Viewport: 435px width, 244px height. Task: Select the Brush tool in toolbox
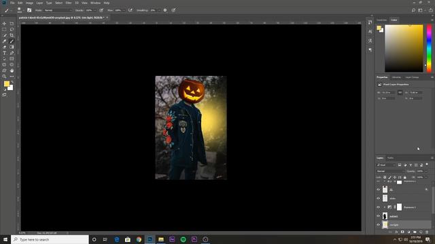(12, 41)
